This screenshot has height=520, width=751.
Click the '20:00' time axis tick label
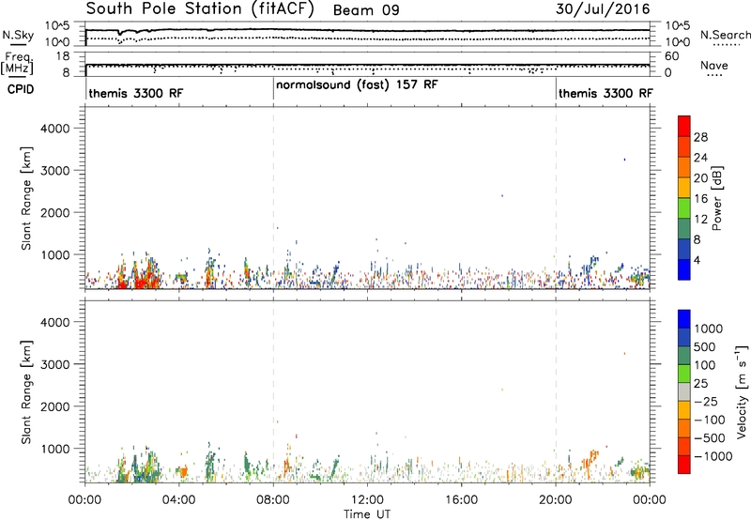pos(556,500)
